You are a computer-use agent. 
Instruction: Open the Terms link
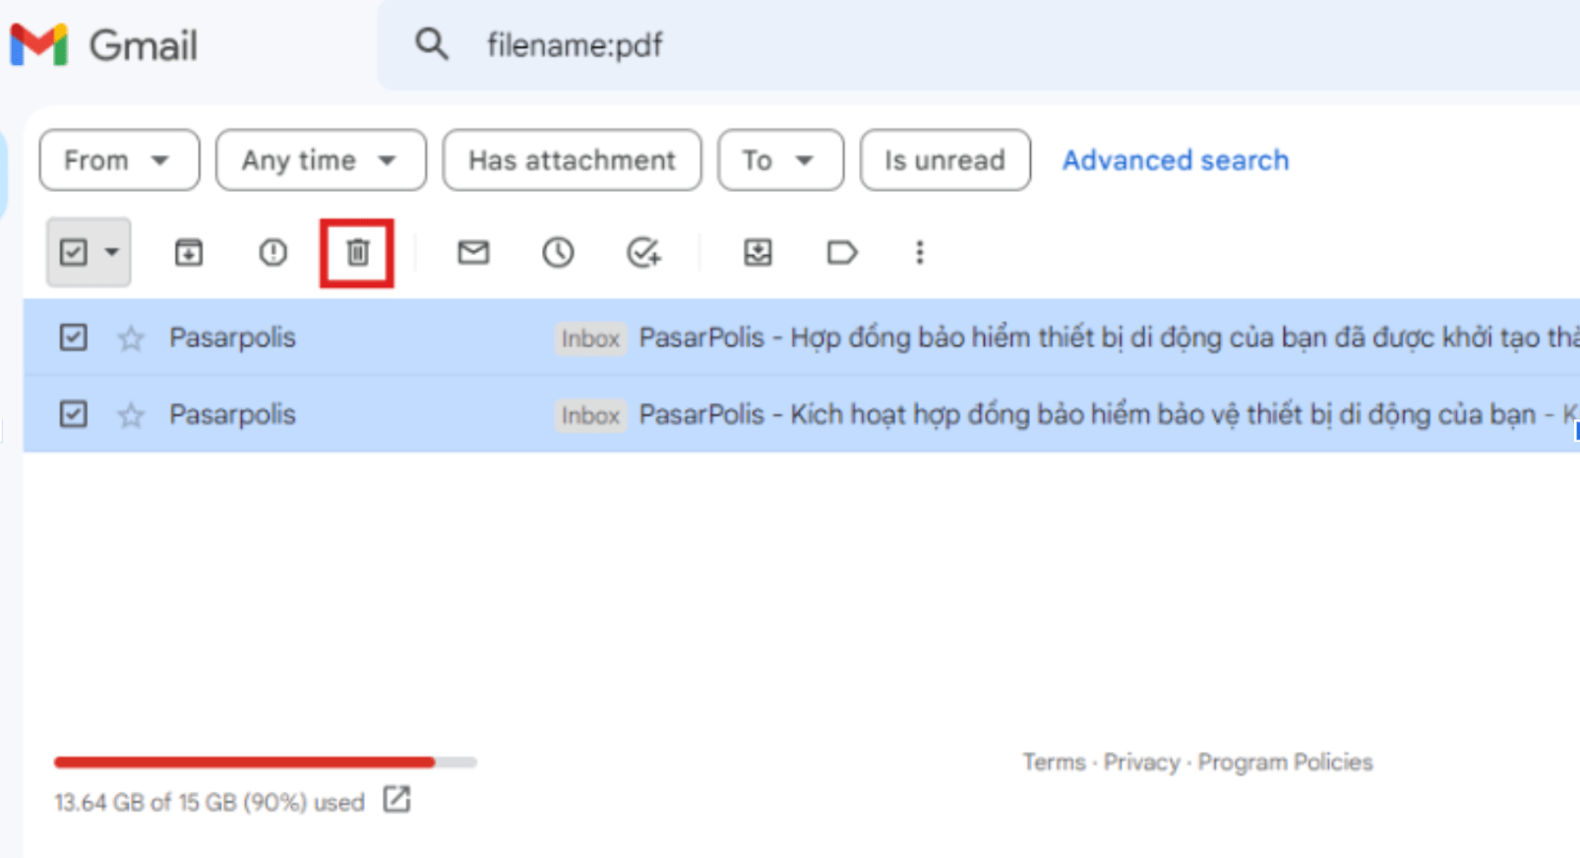(x=1054, y=763)
